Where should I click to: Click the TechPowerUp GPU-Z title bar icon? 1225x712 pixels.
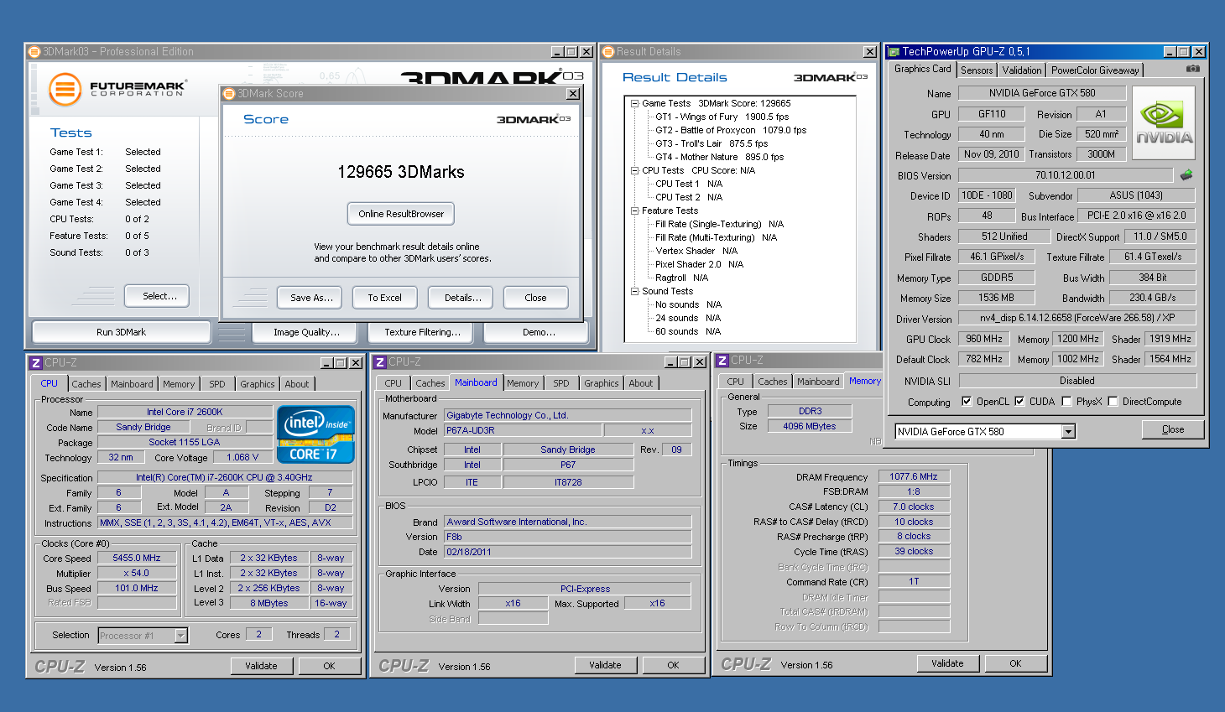(894, 52)
